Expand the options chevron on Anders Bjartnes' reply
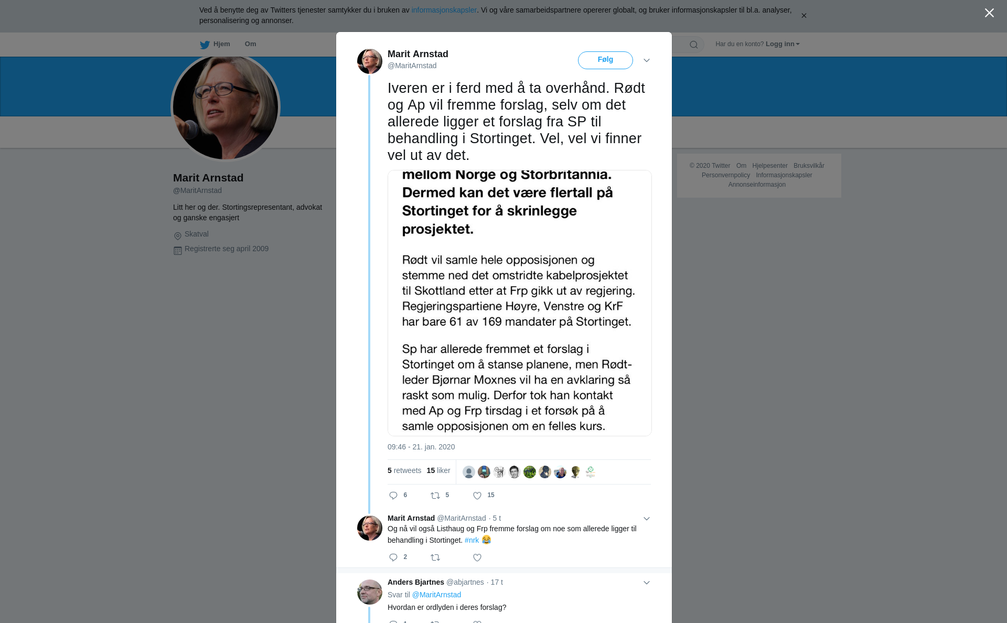Screen dimensions: 1007x623 tap(647, 583)
